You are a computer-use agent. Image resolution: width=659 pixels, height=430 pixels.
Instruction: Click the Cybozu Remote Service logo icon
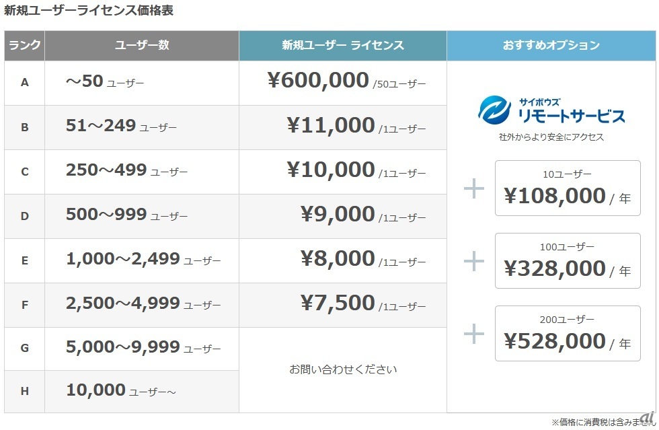494,110
